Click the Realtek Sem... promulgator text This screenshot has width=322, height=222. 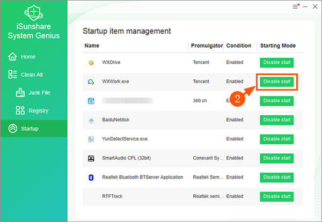(208, 177)
